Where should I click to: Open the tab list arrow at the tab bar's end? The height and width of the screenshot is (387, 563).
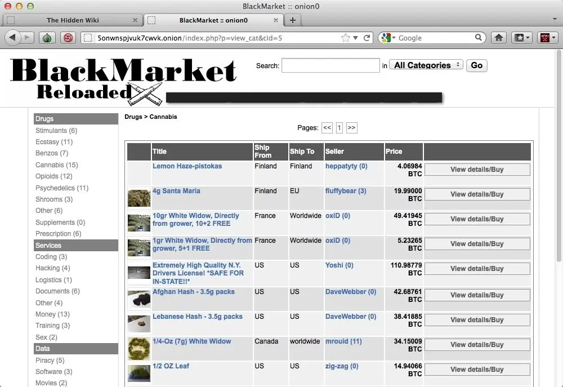pyautogui.click(x=555, y=19)
